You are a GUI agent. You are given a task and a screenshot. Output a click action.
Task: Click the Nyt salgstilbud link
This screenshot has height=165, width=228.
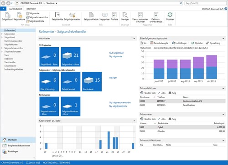click(116, 53)
